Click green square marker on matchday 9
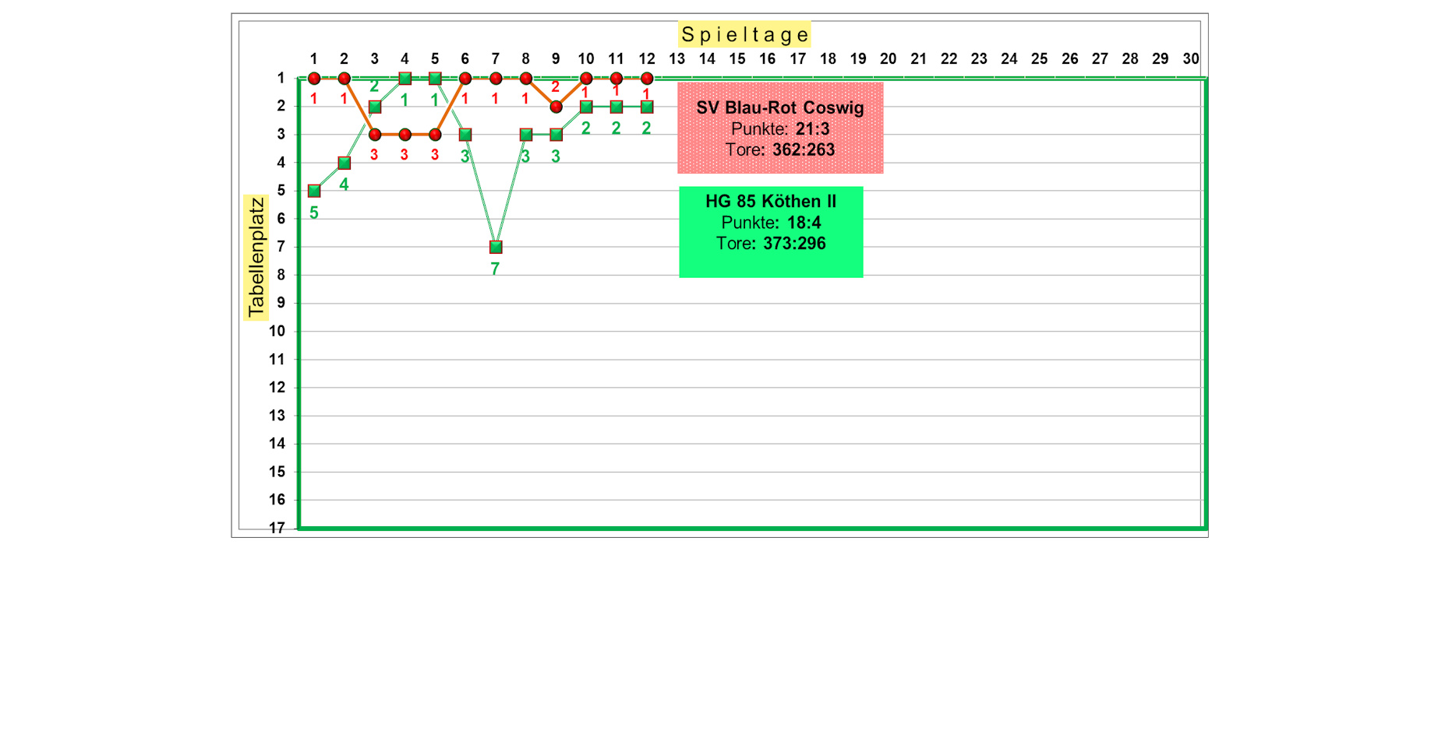 click(556, 135)
